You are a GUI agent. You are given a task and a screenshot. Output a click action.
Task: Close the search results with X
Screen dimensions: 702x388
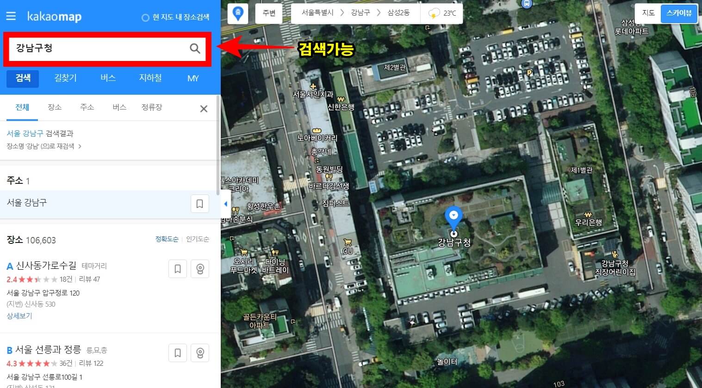coord(204,109)
